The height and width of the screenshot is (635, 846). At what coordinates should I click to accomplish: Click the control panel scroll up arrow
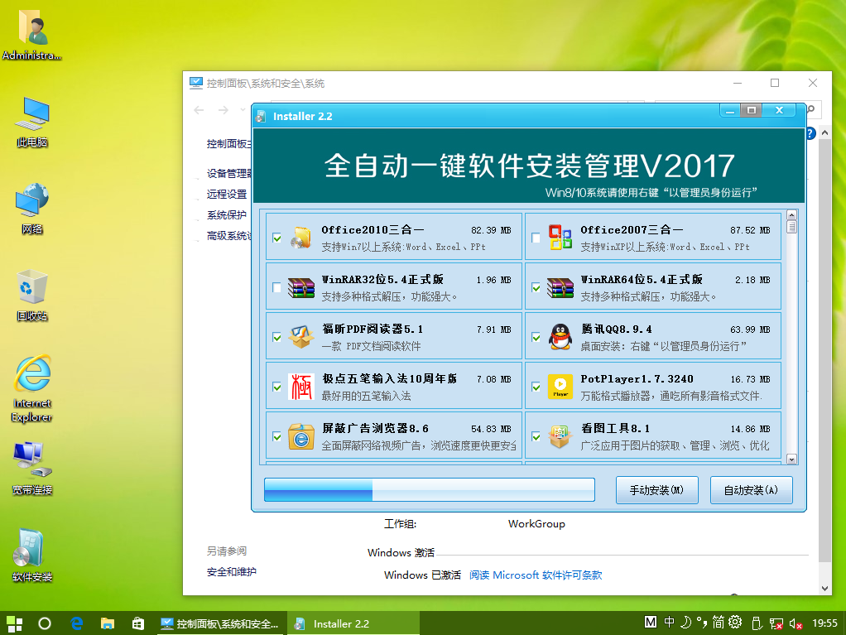(824, 132)
